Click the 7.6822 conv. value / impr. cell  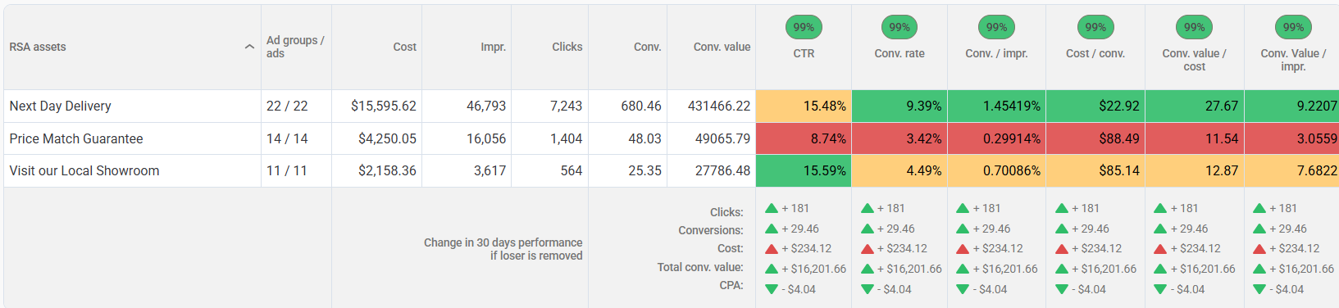coord(1291,170)
